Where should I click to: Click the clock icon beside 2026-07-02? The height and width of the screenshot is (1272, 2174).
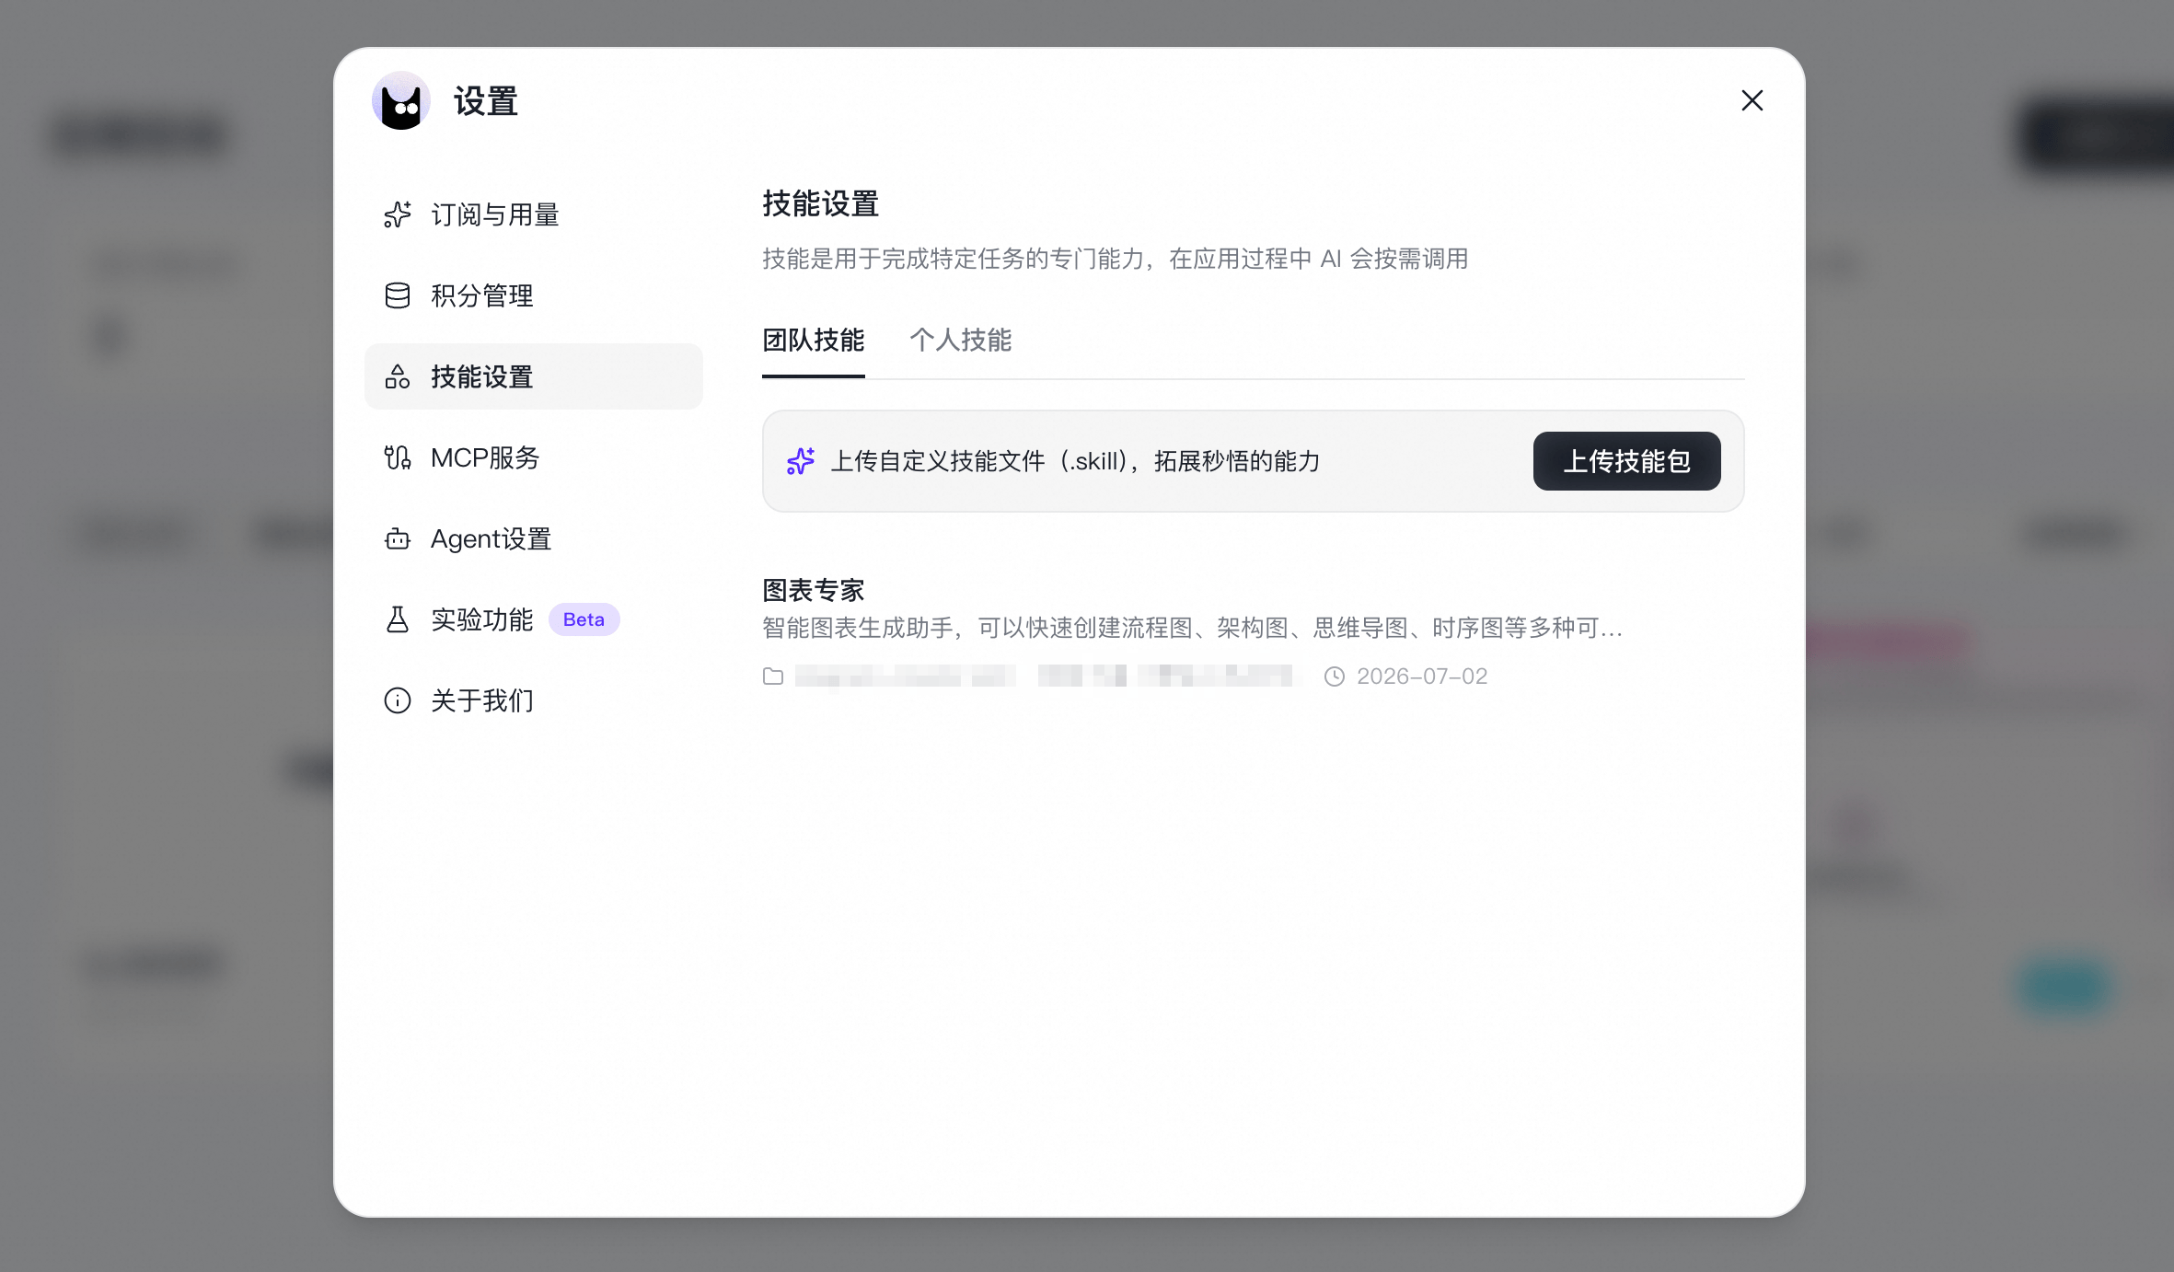[x=1335, y=676]
